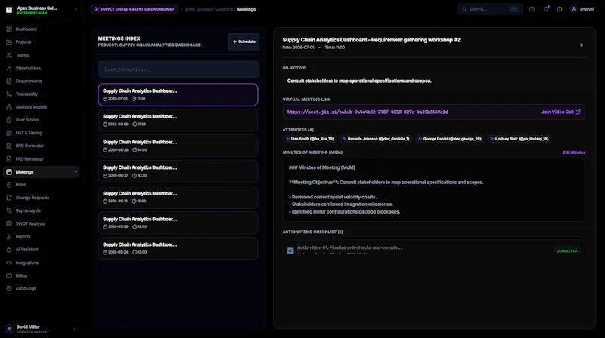This screenshot has width=605, height=338.
Task: Open UAT & Testing via gear icon
Action: (9, 133)
